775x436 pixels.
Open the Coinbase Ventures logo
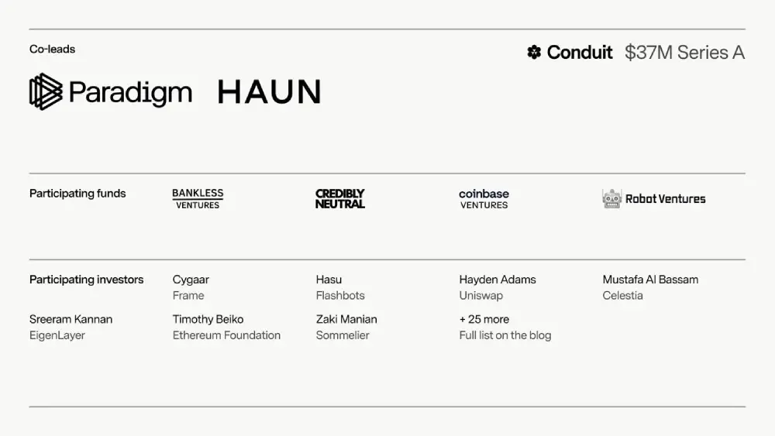pyautogui.click(x=484, y=199)
